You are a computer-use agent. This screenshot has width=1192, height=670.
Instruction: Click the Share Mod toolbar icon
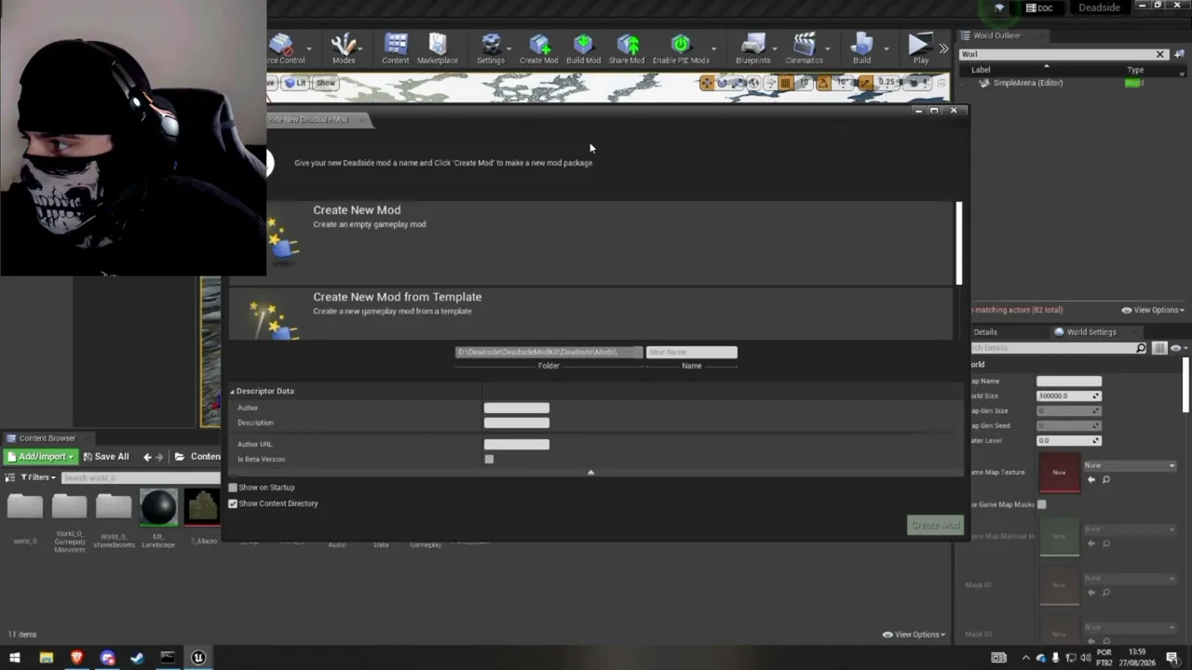[627, 48]
